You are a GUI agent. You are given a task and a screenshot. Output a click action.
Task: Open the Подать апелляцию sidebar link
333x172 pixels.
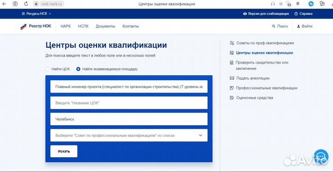253,78
